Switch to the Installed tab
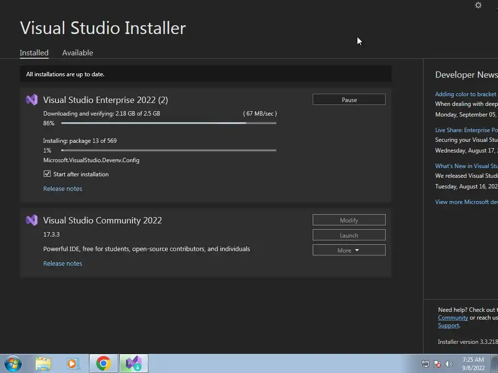The image size is (498, 373). coord(34,52)
